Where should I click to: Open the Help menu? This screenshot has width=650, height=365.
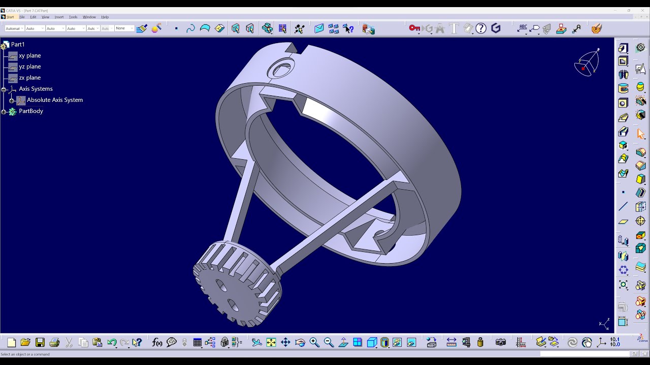click(x=105, y=17)
